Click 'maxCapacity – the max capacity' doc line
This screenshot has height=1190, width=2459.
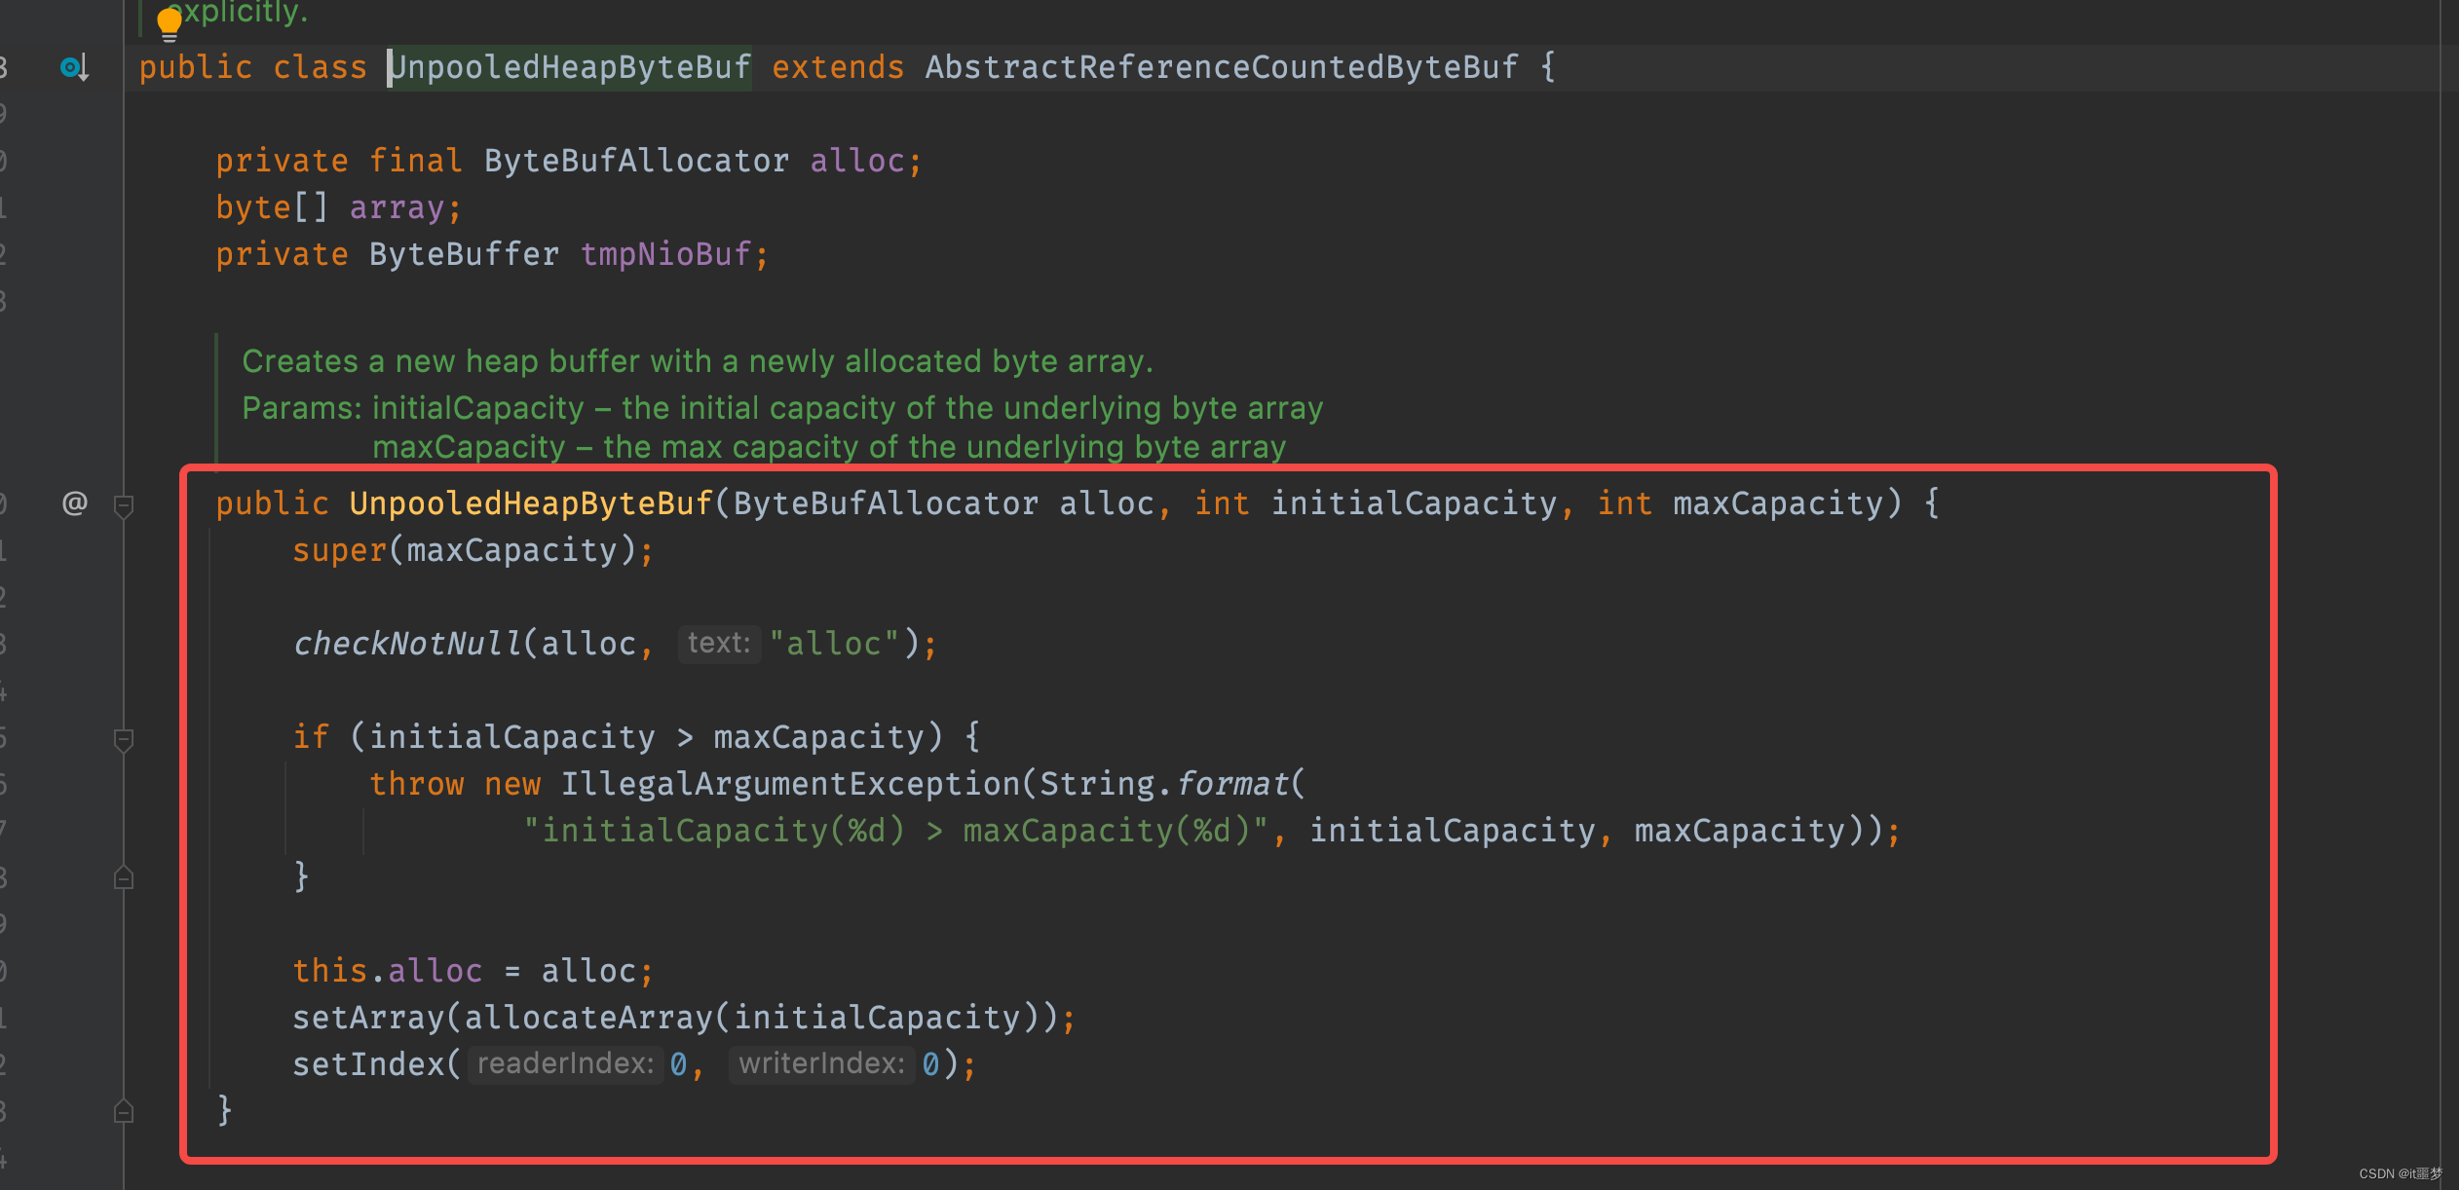point(829,447)
